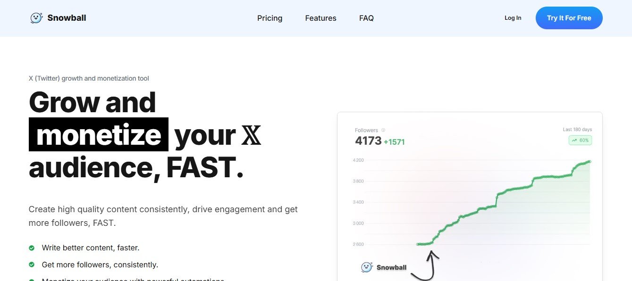The width and height of the screenshot is (632, 281).
Task: Click the Snowball logo icon in header
Action: pos(36,18)
